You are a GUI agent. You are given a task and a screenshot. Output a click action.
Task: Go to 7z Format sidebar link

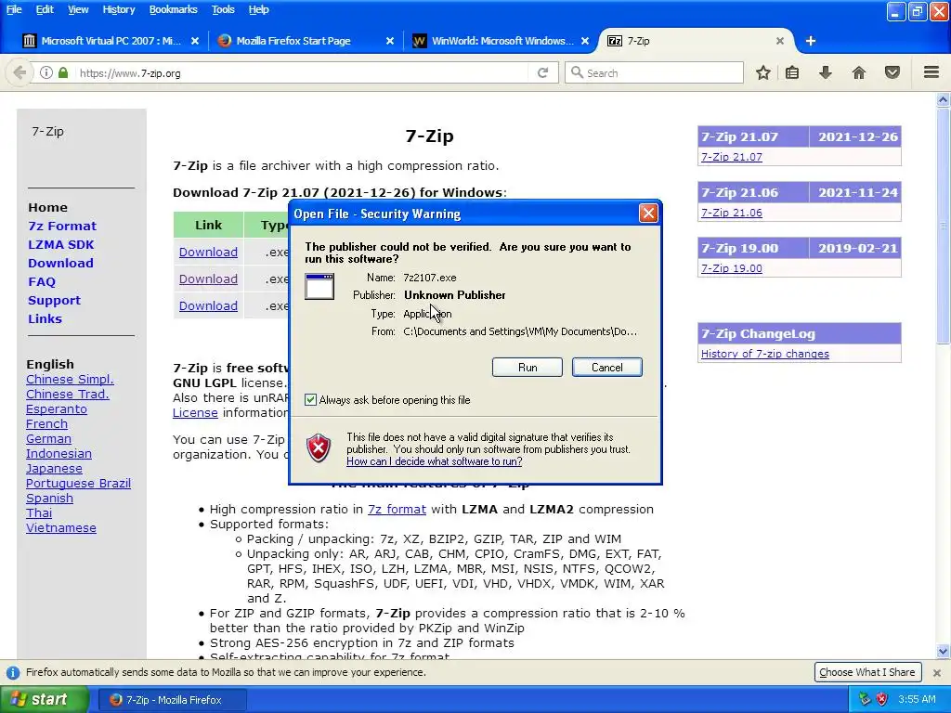[x=62, y=226]
